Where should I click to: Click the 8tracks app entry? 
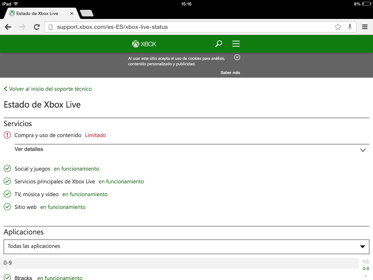tap(23, 277)
